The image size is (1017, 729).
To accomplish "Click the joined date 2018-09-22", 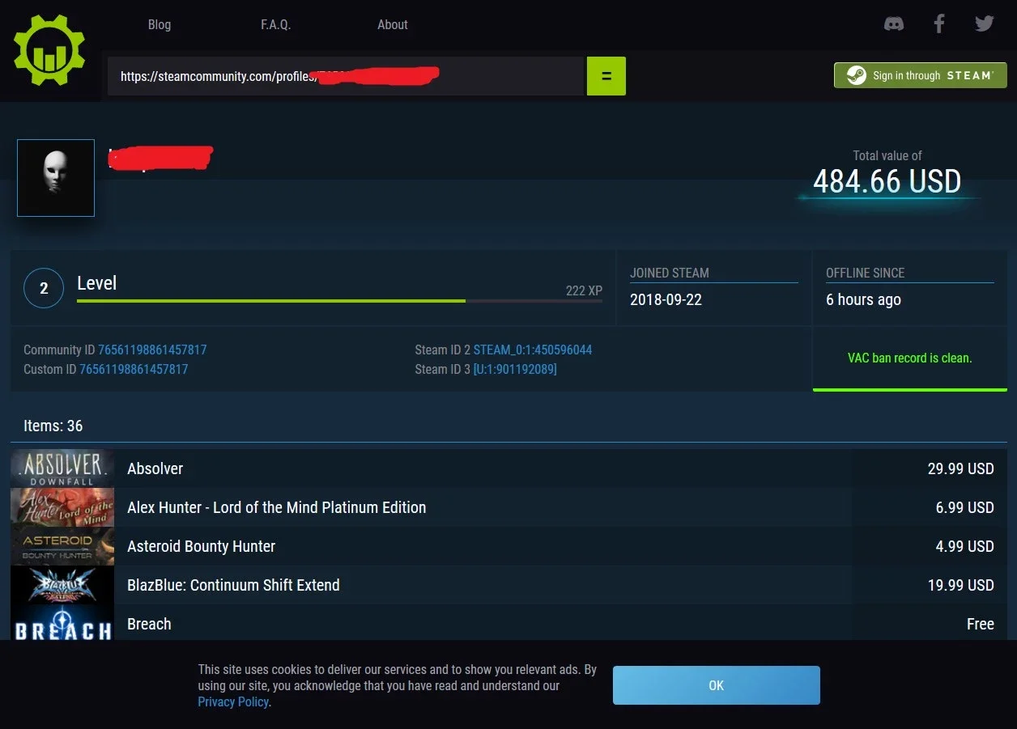I will click(666, 299).
